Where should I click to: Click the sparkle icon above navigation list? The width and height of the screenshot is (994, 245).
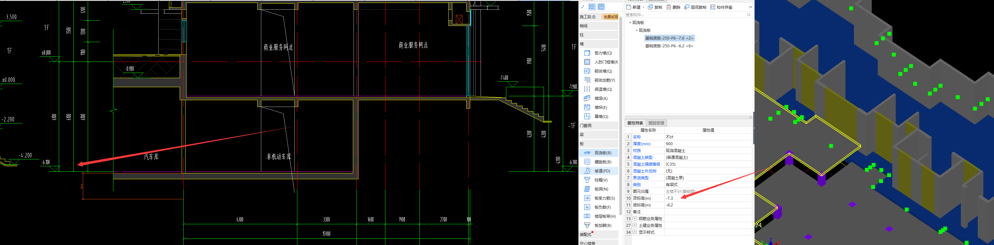click(x=583, y=7)
